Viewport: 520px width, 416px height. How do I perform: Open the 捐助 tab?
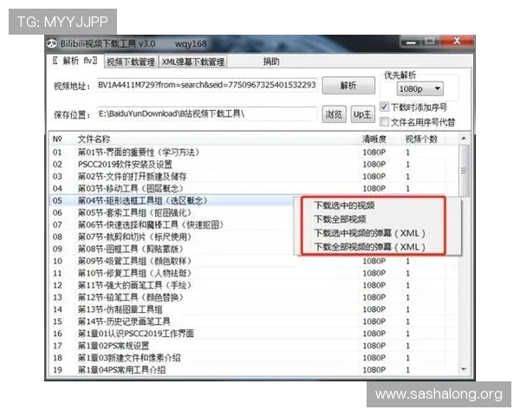[x=271, y=62]
